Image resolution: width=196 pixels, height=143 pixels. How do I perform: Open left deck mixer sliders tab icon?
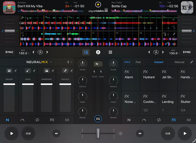point(67,120)
